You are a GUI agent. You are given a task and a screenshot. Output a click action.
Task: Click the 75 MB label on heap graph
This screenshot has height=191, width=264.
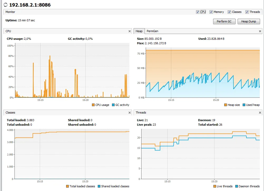[141, 54]
